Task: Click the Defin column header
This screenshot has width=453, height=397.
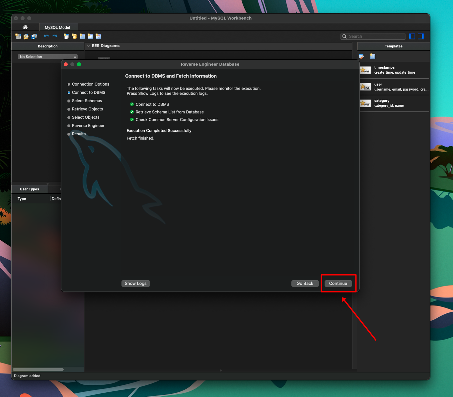Action: 56,199
